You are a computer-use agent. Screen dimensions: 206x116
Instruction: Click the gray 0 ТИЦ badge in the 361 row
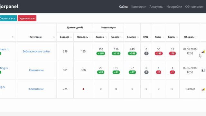click(x=146, y=72)
